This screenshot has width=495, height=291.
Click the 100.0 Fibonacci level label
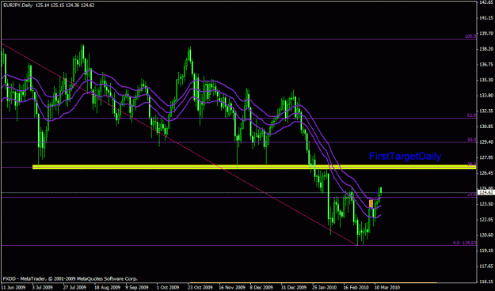(470, 36)
